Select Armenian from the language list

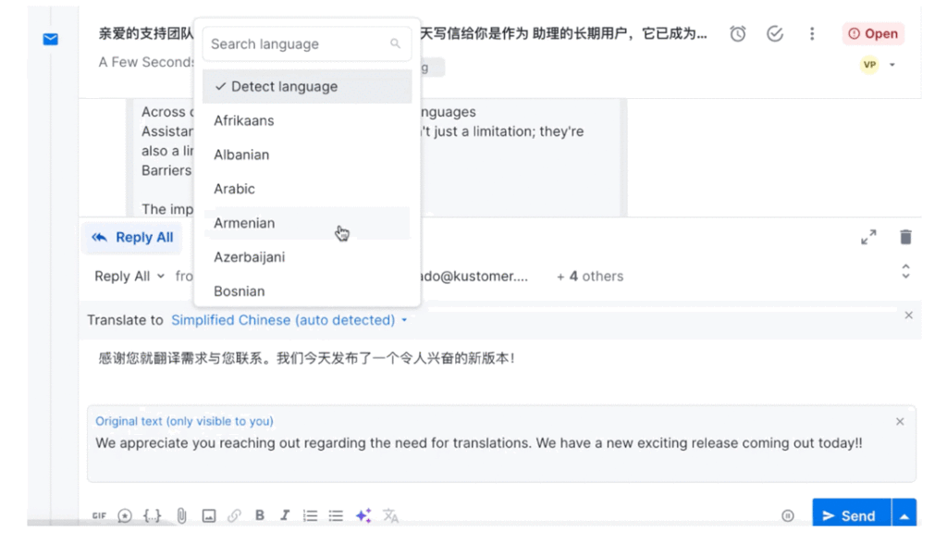pyautogui.click(x=244, y=223)
